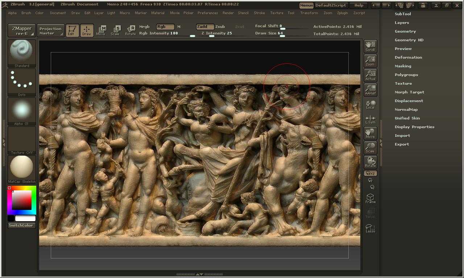
Task: Expand the NormalMap section
Action: coord(406,109)
